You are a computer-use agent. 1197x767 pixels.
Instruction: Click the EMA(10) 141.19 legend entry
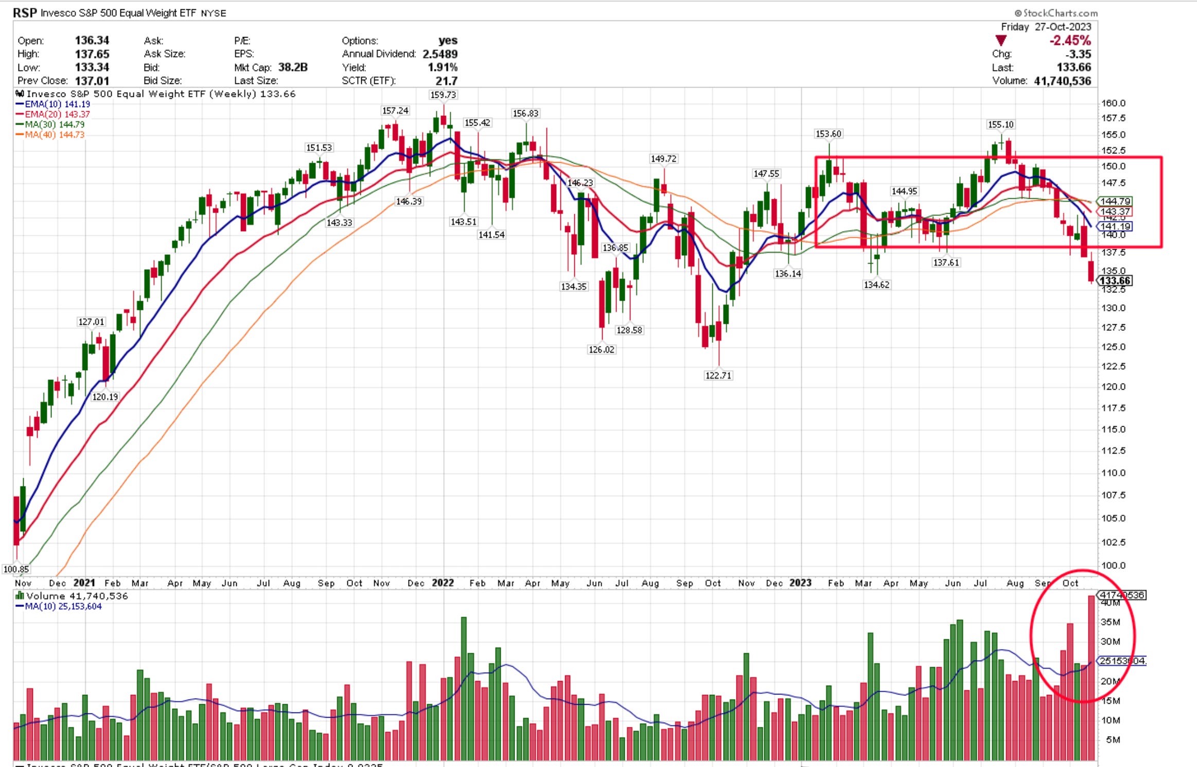(x=53, y=104)
